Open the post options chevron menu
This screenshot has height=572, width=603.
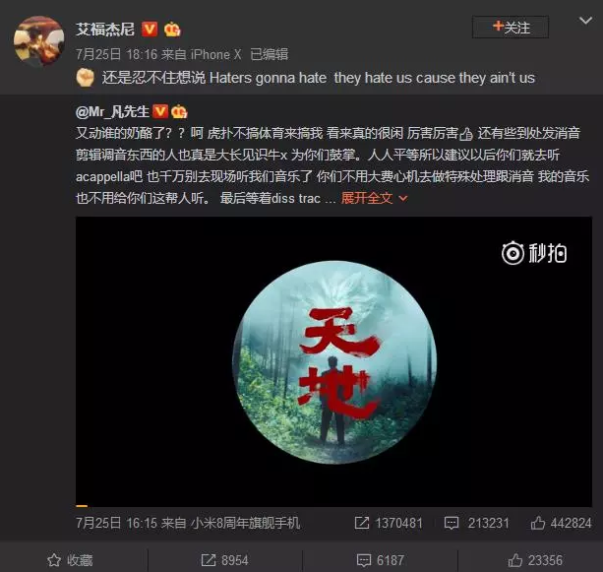[585, 21]
